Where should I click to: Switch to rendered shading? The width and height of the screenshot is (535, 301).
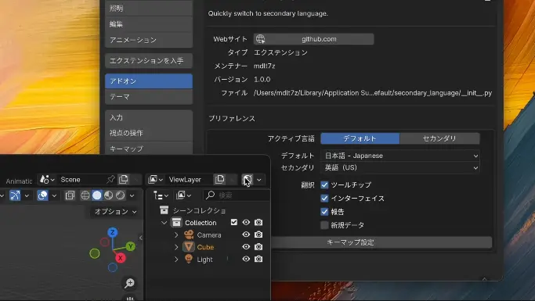pos(120,195)
